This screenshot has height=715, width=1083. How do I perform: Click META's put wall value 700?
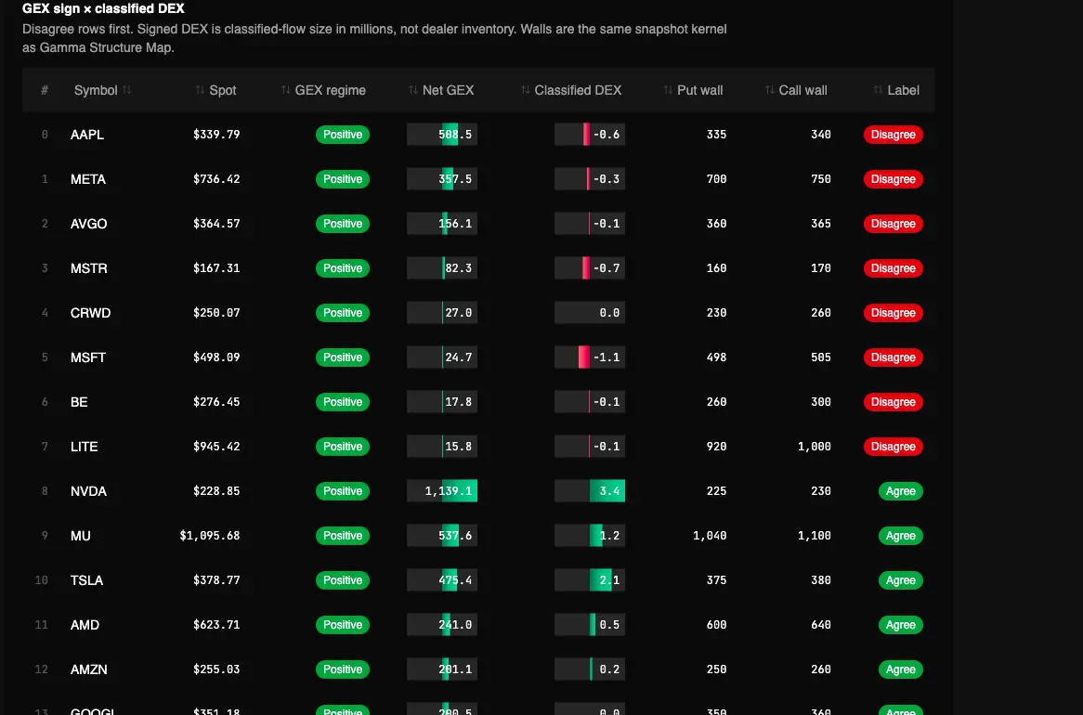pos(716,179)
